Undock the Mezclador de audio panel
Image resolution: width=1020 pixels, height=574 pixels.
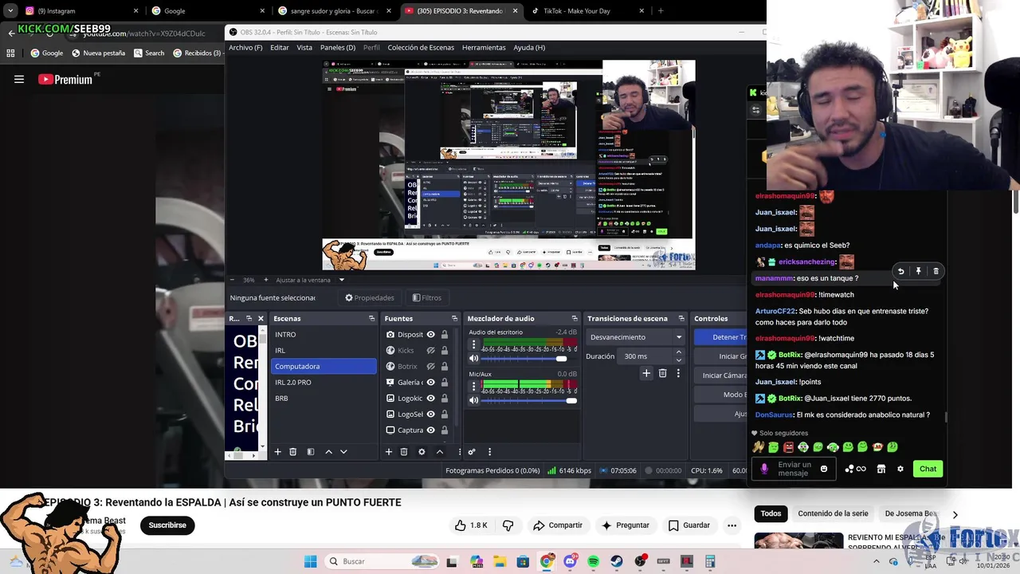575,318
